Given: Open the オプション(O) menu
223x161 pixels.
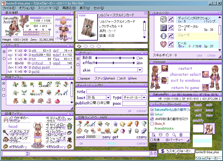Looking at the screenshot, I should click(27, 8).
